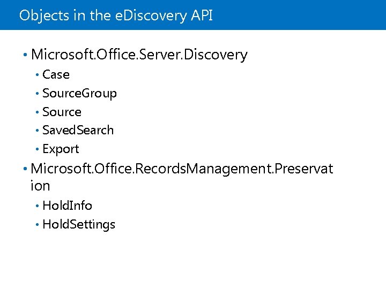Viewport: 386px width, 289px height.
Task: Click the bullet marker beside 'SavedSearch'
Action: (x=37, y=130)
